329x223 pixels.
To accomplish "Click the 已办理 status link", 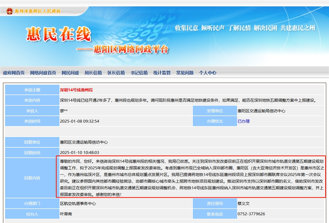I will click(243, 121).
